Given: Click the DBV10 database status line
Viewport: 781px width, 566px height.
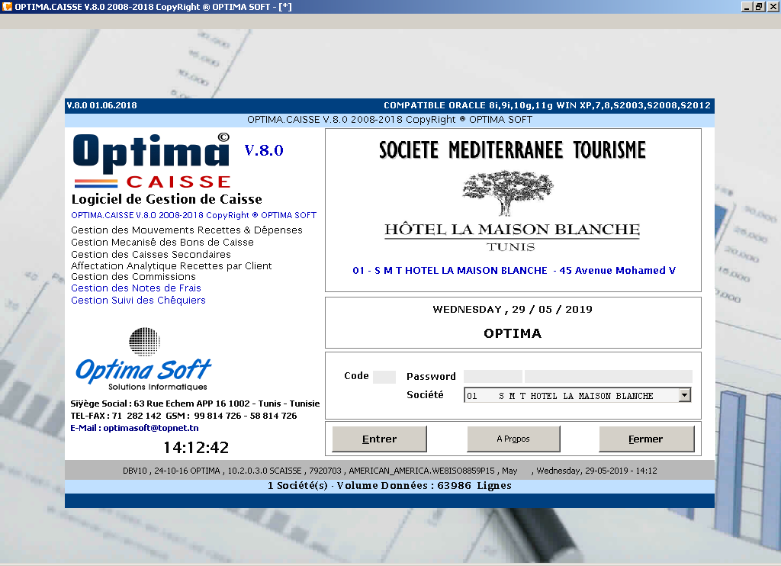Looking at the screenshot, I should (x=390, y=471).
